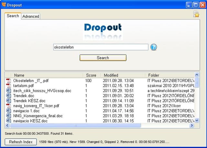Sort results by Folder column header
The image size is (207, 148).
click(170, 75)
